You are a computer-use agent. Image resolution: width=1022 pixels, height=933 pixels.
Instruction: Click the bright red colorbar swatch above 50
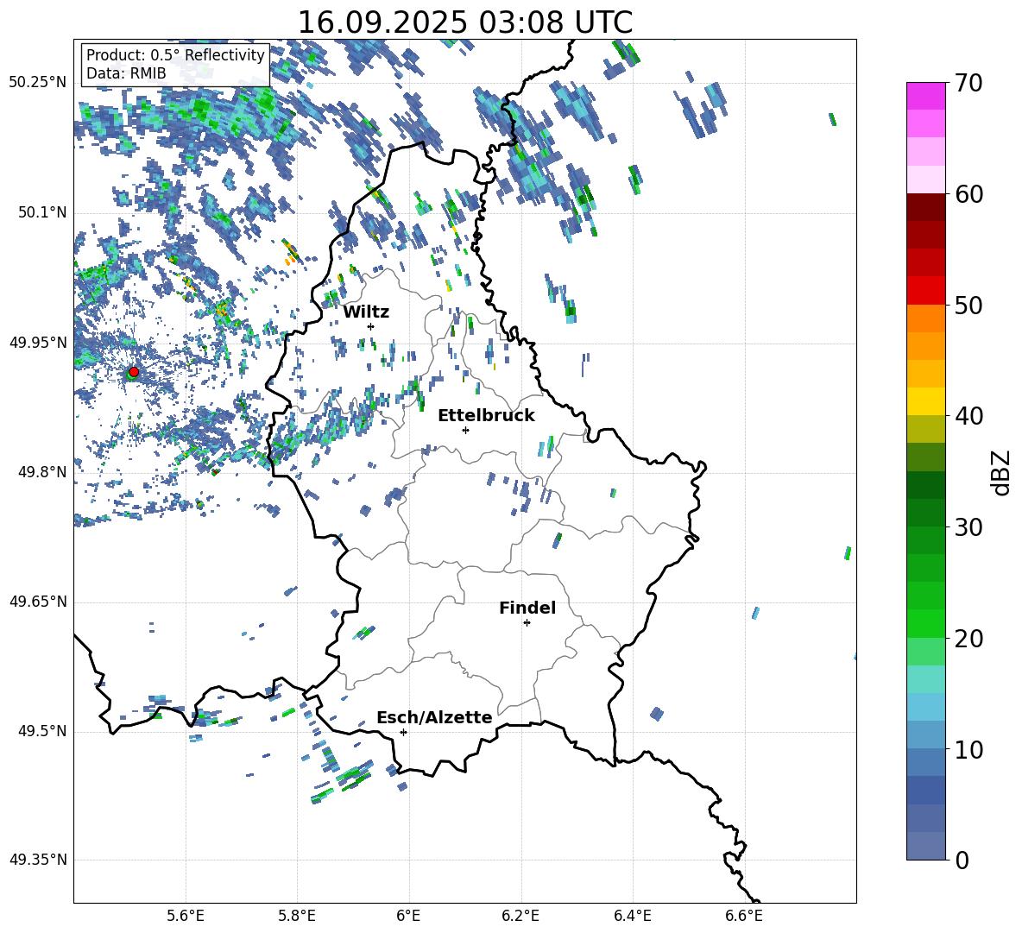[926, 291]
